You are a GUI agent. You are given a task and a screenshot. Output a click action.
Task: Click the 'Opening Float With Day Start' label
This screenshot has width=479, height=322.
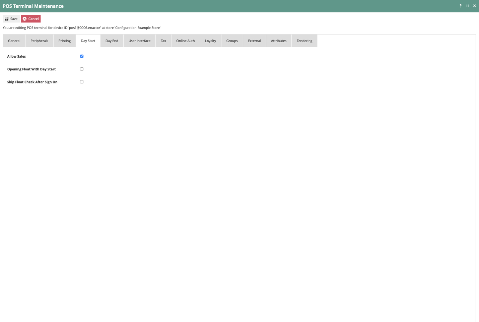[x=31, y=69]
